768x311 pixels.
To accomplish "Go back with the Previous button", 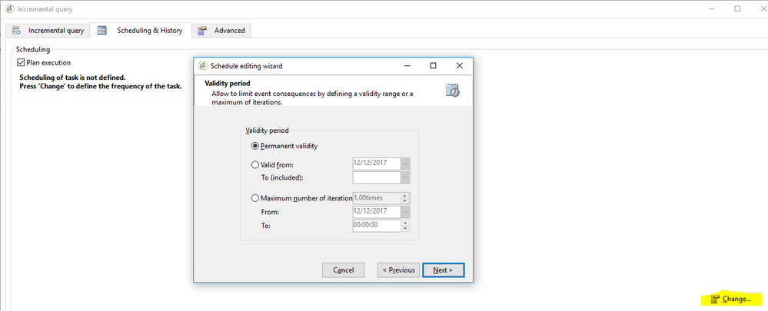I will 397,270.
